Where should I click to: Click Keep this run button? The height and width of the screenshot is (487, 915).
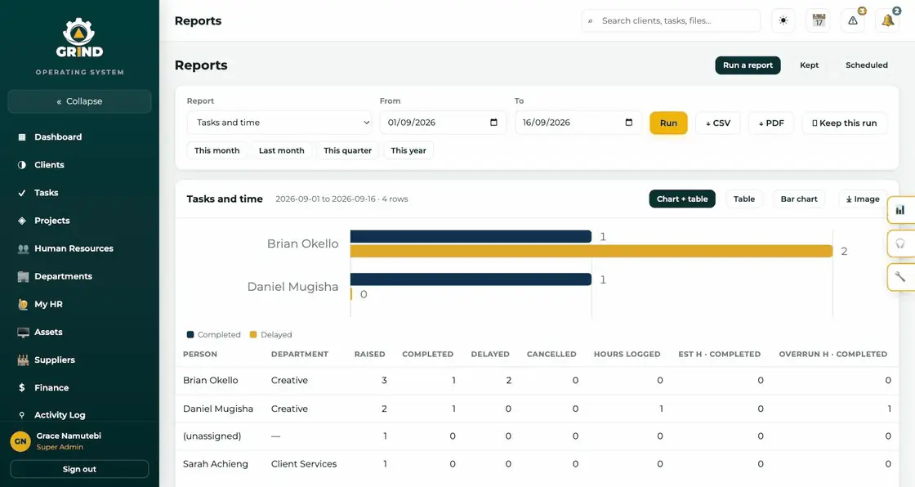845,123
